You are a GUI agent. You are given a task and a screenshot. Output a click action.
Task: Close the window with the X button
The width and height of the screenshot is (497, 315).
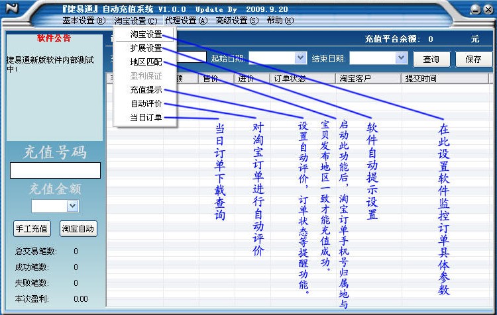tap(488, 9)
